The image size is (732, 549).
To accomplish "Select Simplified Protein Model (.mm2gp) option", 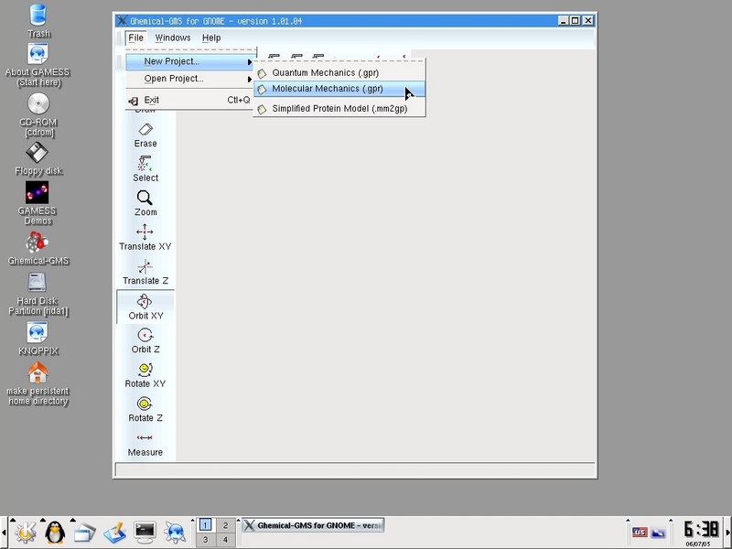I will click(339, 108).
